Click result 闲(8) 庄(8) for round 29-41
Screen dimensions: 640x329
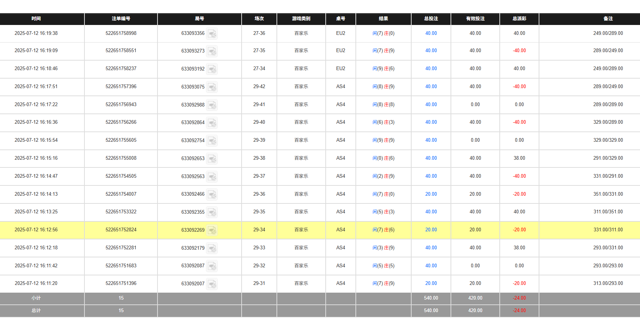point(383,105)
